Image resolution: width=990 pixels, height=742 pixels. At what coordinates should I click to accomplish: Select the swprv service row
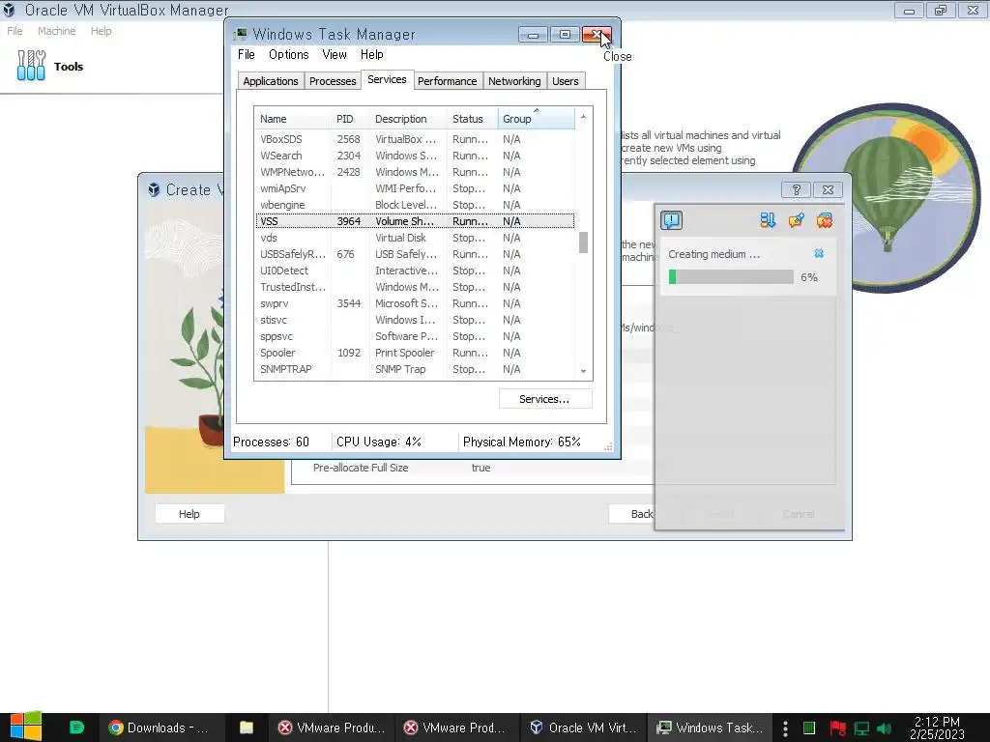click(x=415, y=302)
